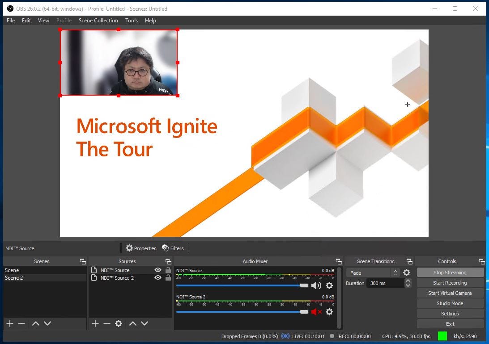Remove selected source with minus icon

(x=106, y=323)
